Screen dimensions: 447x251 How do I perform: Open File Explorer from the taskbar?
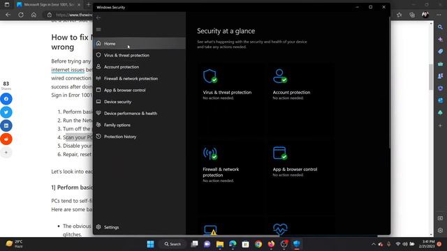tap(220, 244)
